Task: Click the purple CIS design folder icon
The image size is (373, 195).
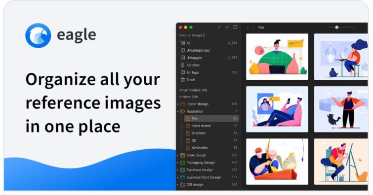Action: click(183, 185)
